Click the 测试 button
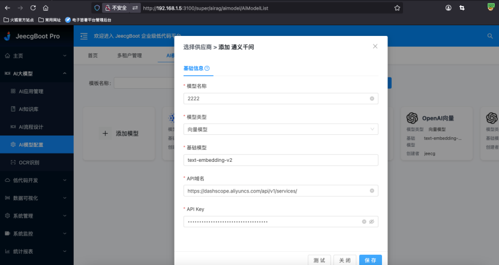 [319, 260]
